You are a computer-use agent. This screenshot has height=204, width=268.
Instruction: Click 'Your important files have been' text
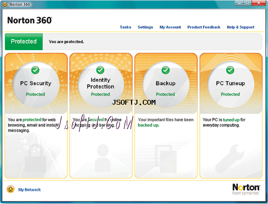pos(166,120)
